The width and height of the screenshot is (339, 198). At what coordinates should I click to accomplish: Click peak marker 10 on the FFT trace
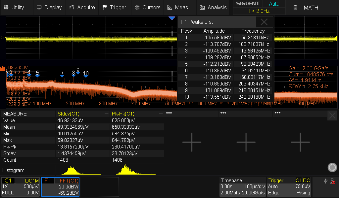tap(86, 76)
